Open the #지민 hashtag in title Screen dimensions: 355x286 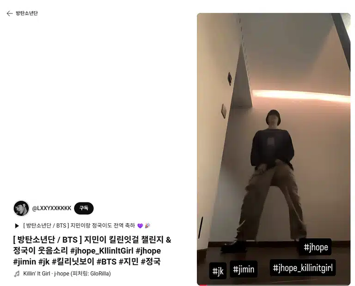[x=129, y=262]
